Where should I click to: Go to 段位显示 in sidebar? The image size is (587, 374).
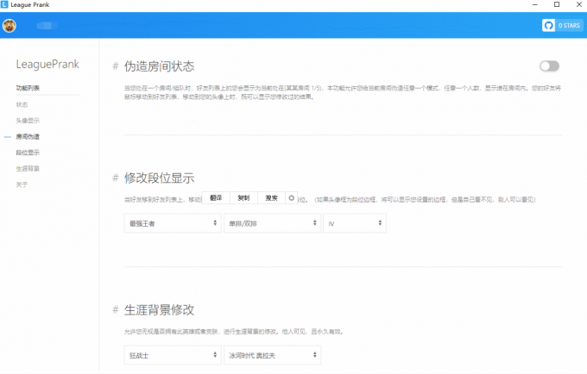click(x=28, y=153)
